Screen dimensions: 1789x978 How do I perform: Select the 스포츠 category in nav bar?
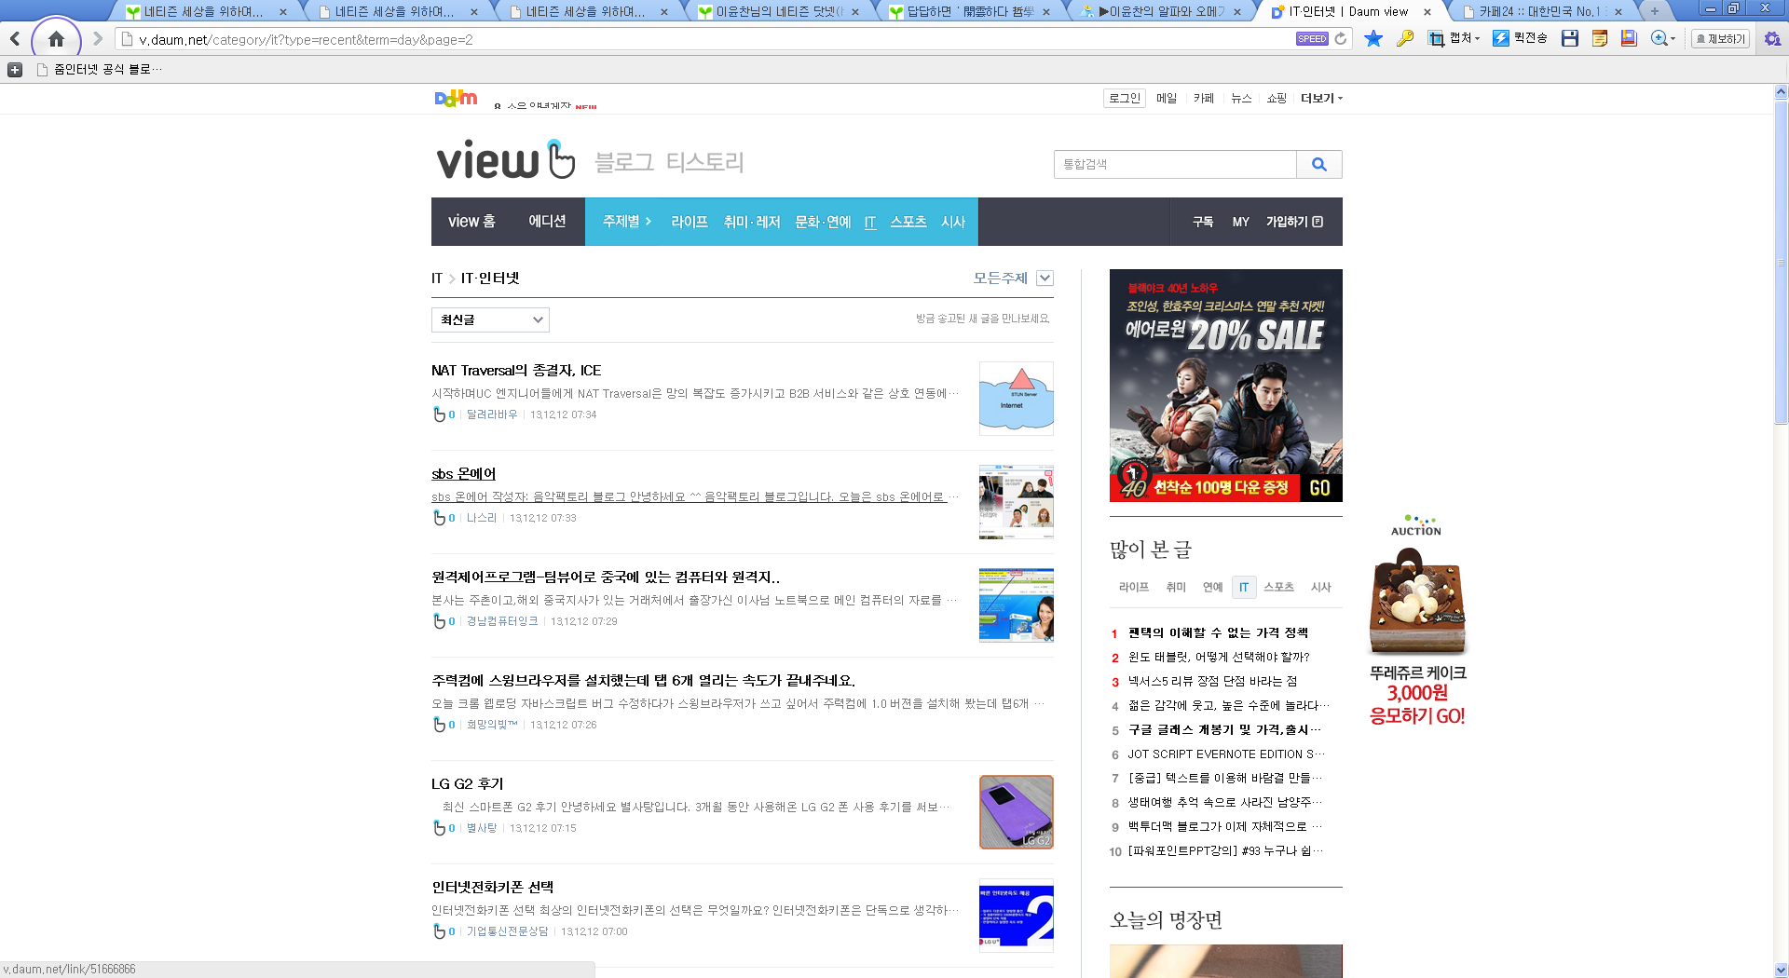(x=908, y=222)
